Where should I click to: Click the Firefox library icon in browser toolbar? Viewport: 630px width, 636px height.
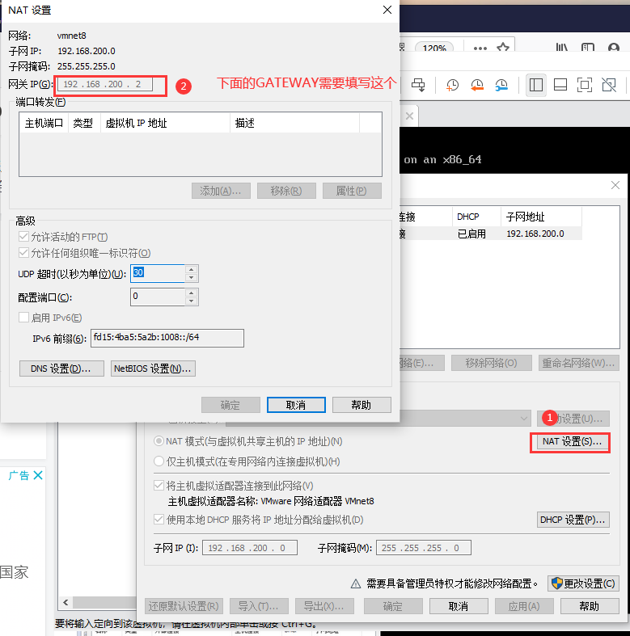pos(561,48)
